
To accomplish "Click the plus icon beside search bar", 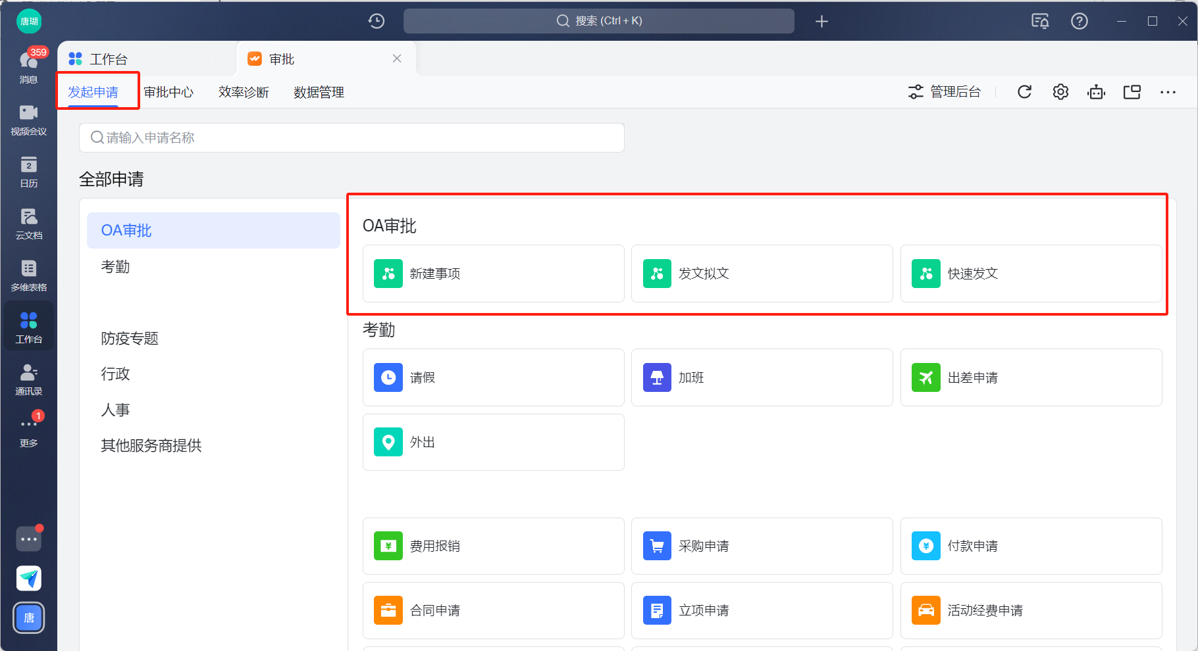I will point(821,21).
